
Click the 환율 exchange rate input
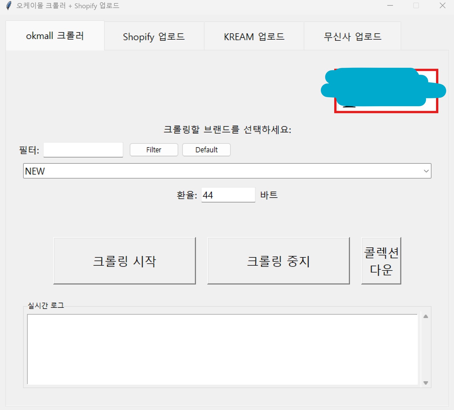(228, 195)
